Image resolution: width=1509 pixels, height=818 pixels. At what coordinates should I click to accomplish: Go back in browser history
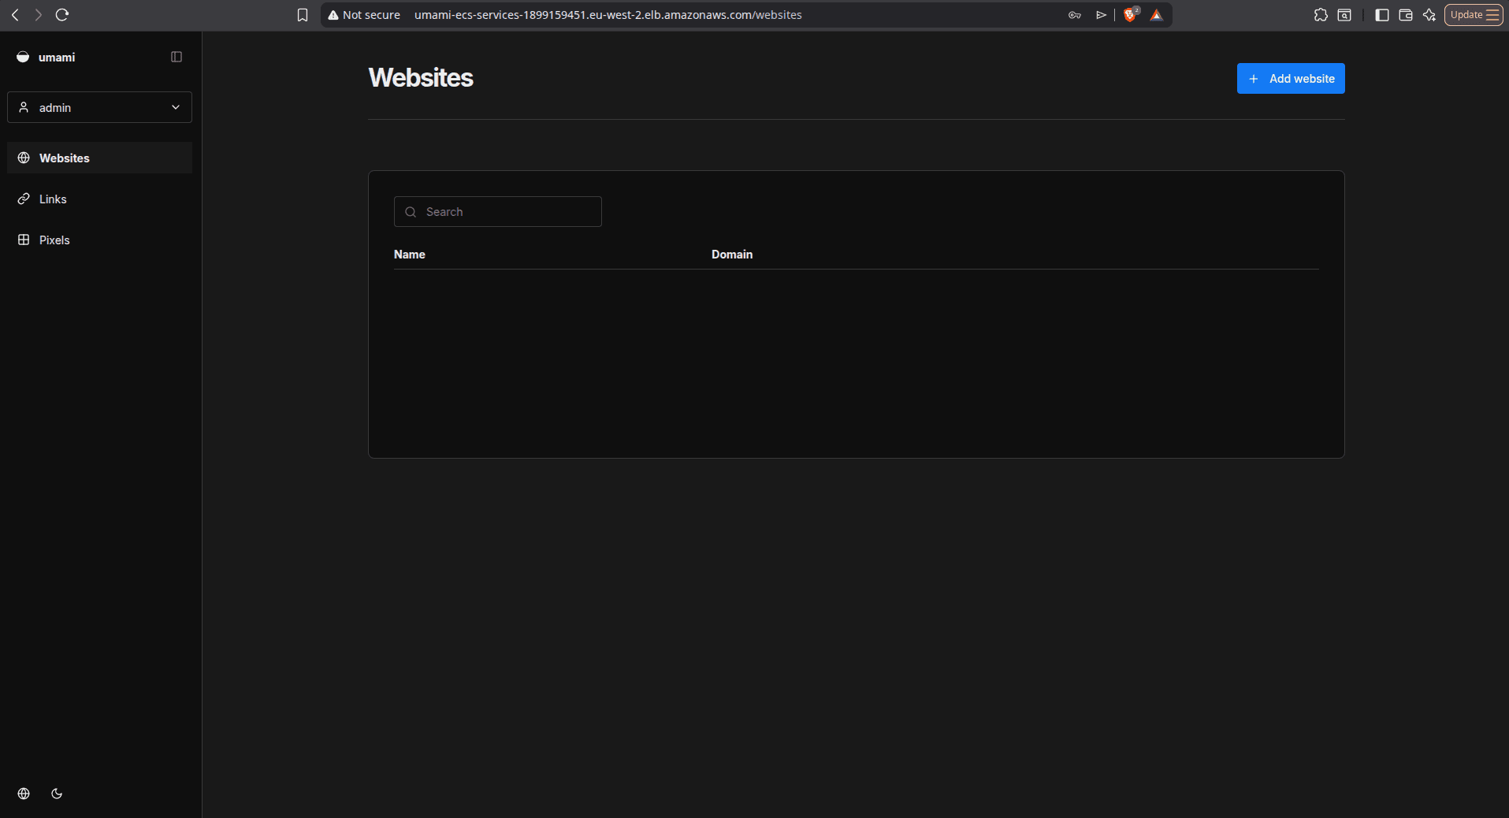point(15,14)
